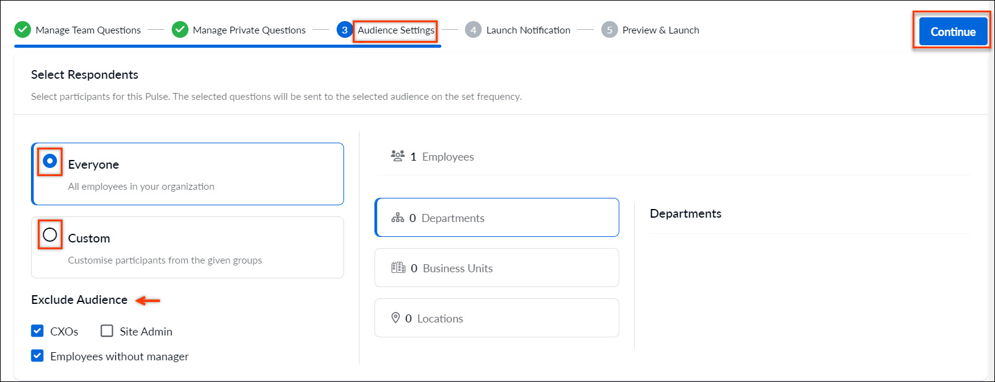Screen dimensions: 995x382
Task: Click 'All employees in your organization' description
Action: click(141, 187)
